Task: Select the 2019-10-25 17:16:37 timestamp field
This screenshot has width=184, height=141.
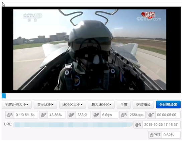Action: click(x=162, y=125)
